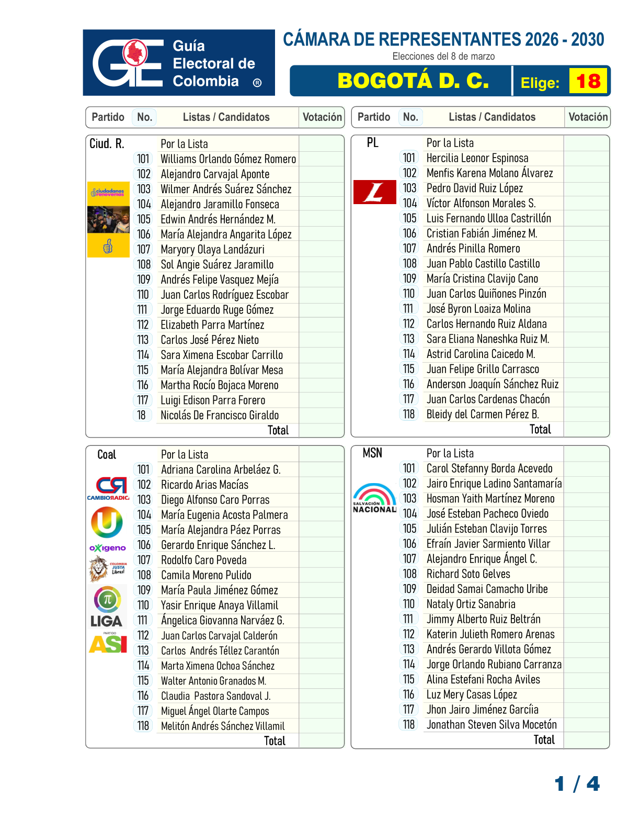Select the Cambio Radical CR logo
640x829 pixels.
coord(108,488)
